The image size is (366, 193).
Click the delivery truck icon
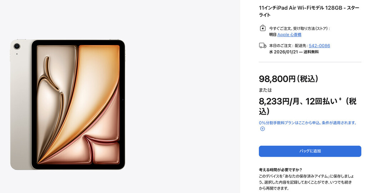(263, 45)
